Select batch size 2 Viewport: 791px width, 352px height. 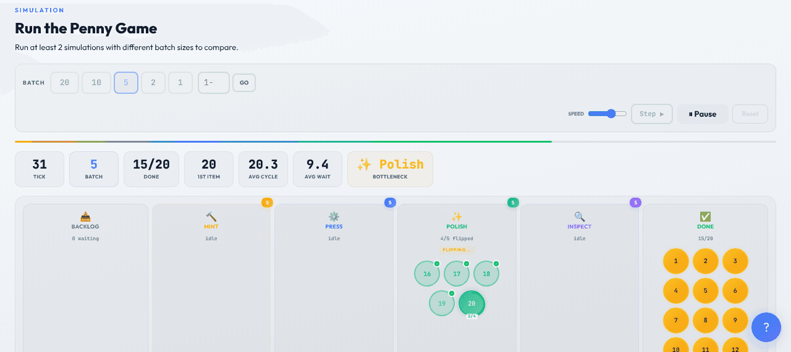(153, 83)
